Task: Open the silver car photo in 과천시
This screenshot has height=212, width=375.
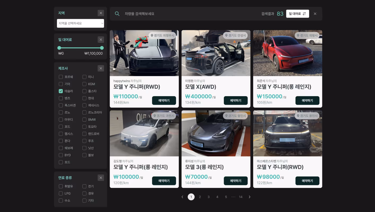Action: 144,133
